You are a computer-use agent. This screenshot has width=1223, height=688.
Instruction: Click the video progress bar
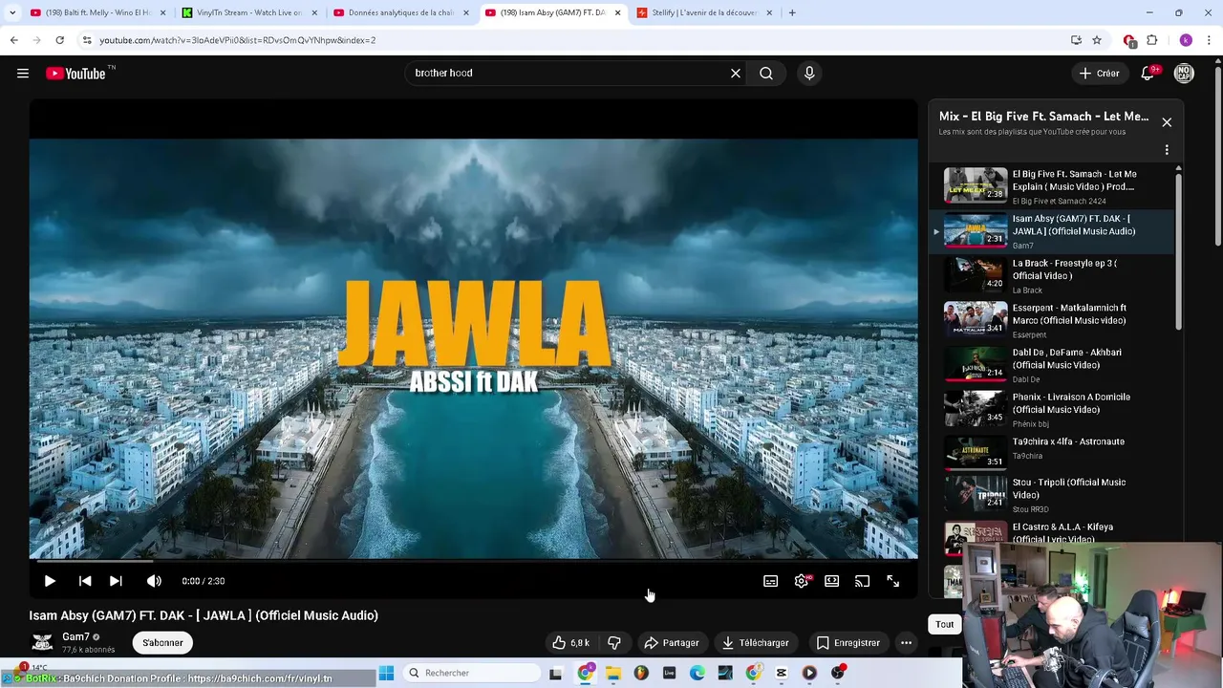[x=473, y=560]
